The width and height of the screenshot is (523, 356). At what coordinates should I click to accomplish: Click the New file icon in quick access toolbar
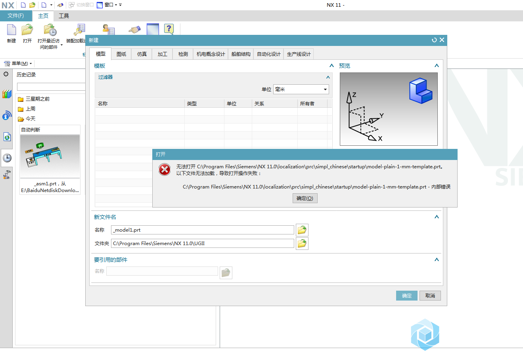23,5
